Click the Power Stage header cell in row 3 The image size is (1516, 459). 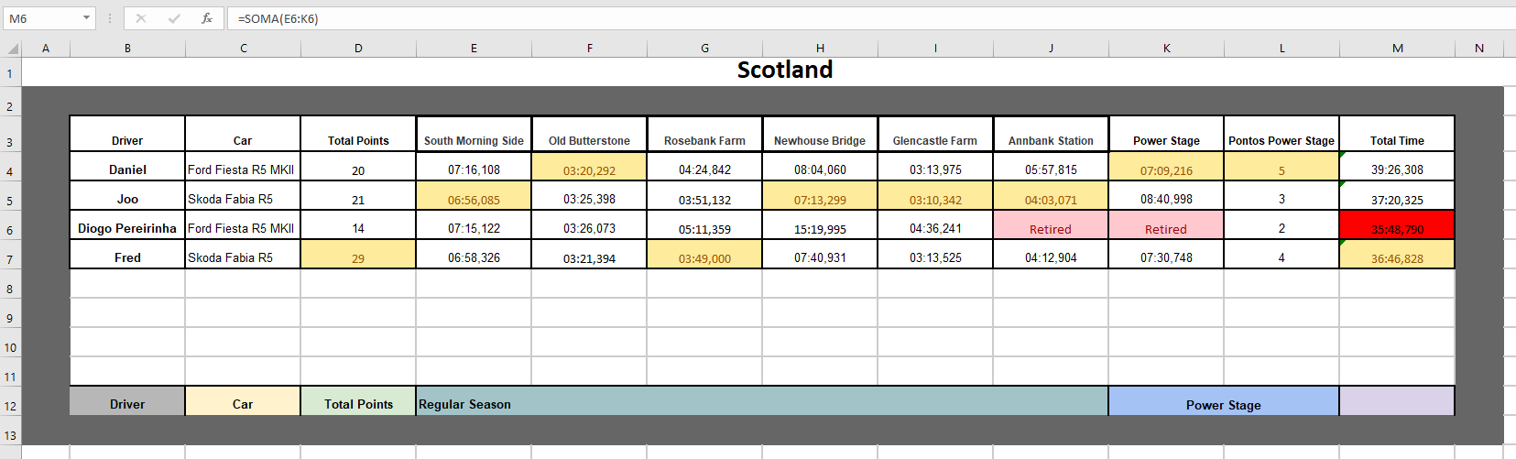coord(1166,134)
